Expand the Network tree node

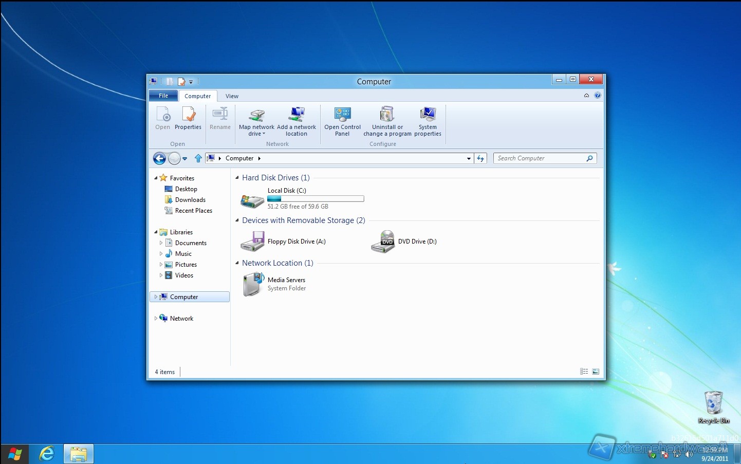click(x=156, y=319)
